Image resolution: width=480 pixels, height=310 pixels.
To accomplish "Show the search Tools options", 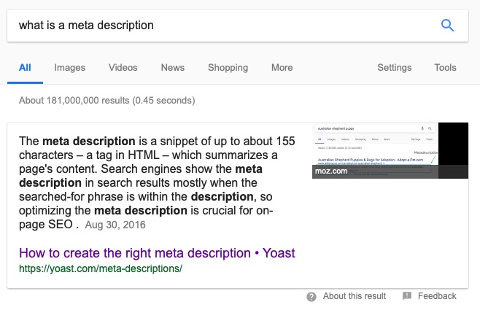I will (445, 68).
